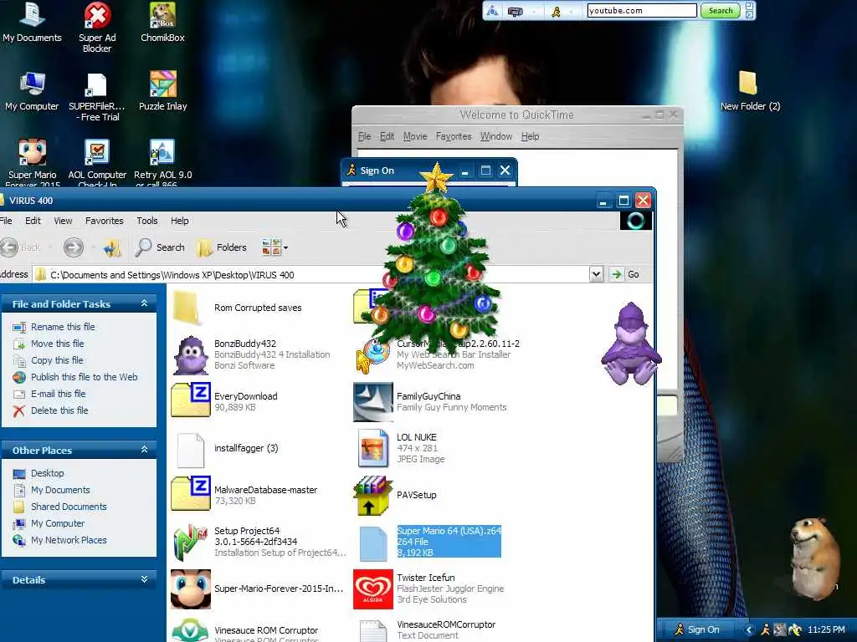Click Copy this file link
The width and height of the screenshot is (857, 642).
click(57, 360)
